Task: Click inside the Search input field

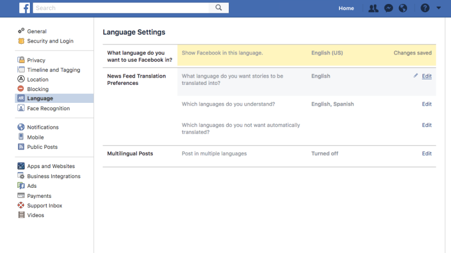Action: (121, 8)
